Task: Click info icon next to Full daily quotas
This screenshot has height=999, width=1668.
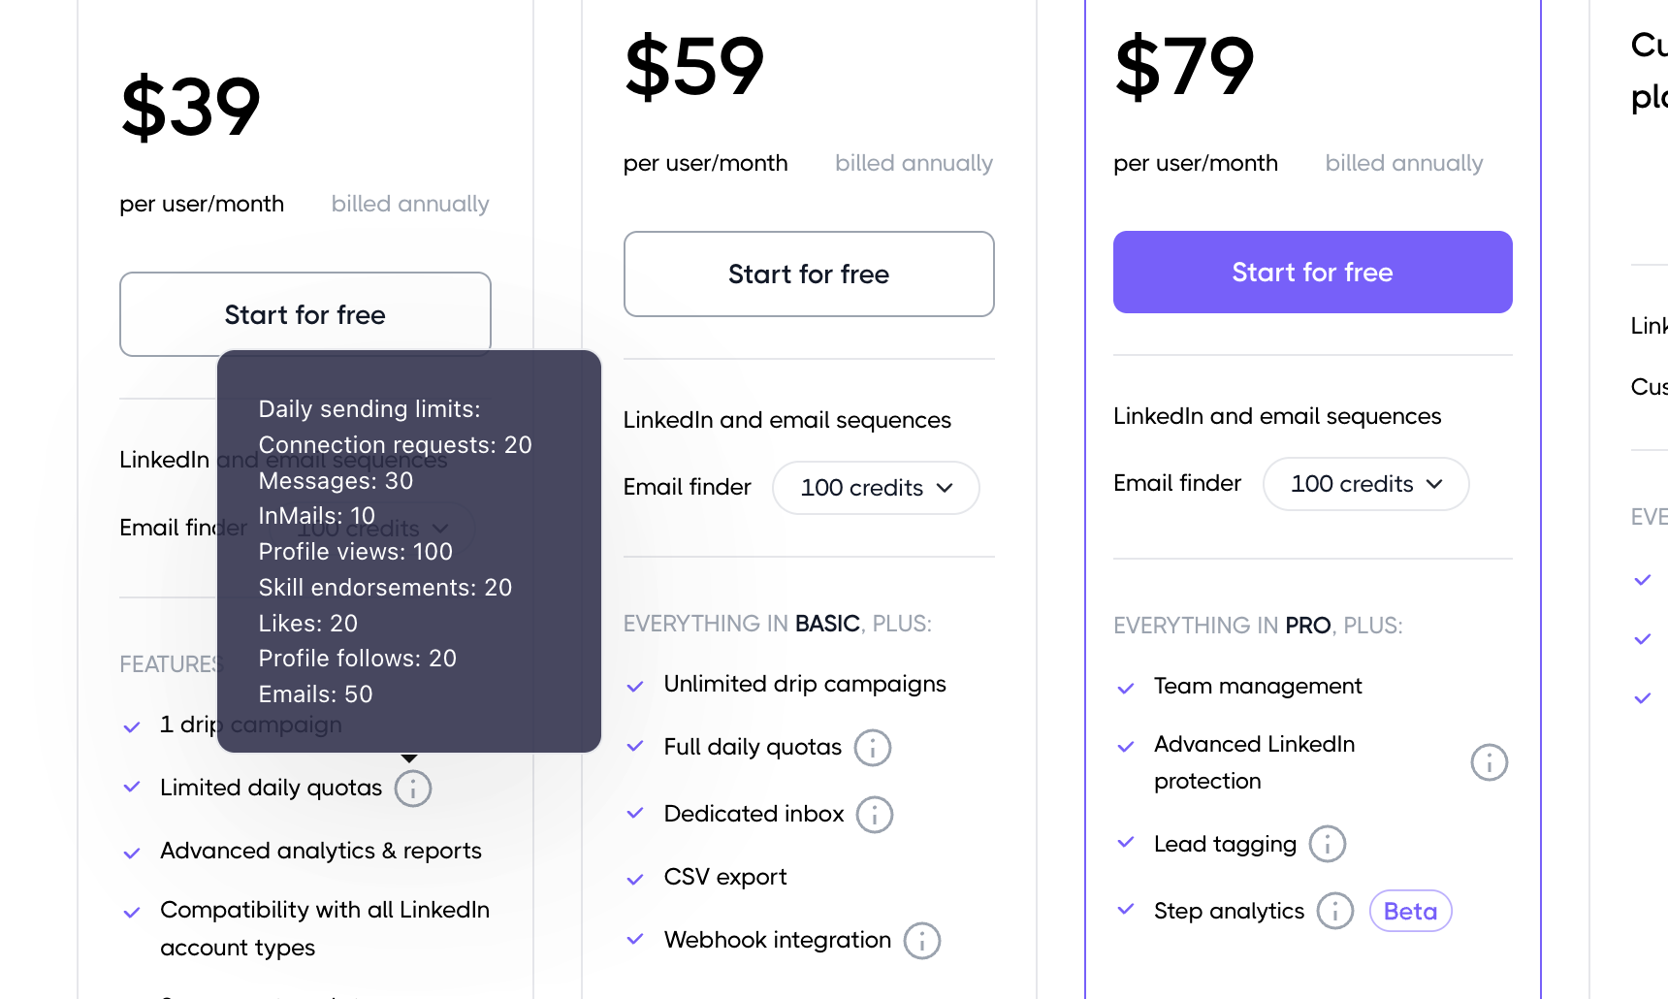Action: (x=873, y=748)
